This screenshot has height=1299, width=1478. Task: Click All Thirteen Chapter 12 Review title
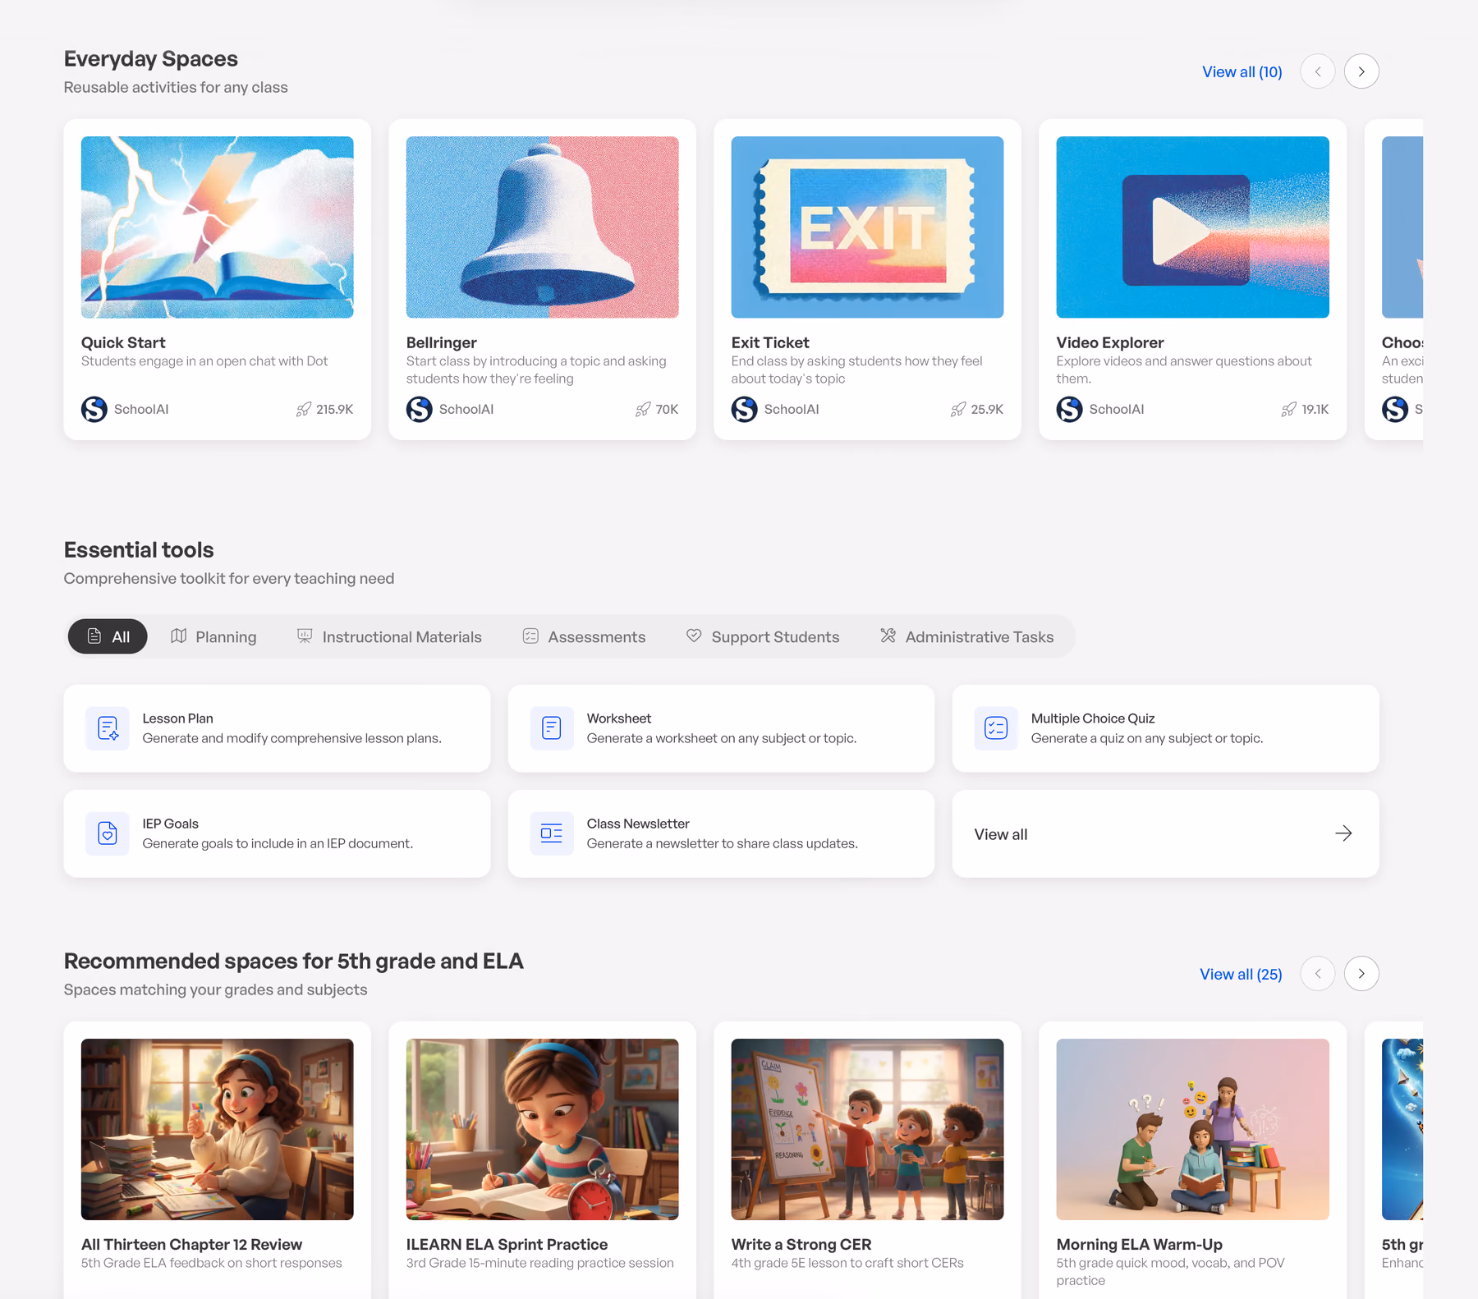(191, 1244)
